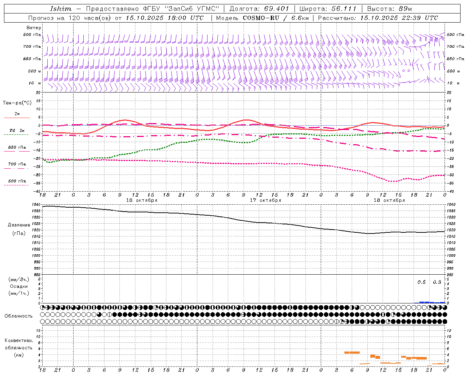Click the "(мм/1ч.)" precipitation unit label
This screenshot has height=373, width=466.
click(19, 293)
